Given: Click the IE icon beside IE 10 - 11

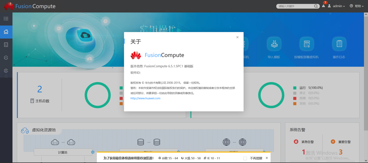Looking at the screenshot, I should tap(205, 158).
